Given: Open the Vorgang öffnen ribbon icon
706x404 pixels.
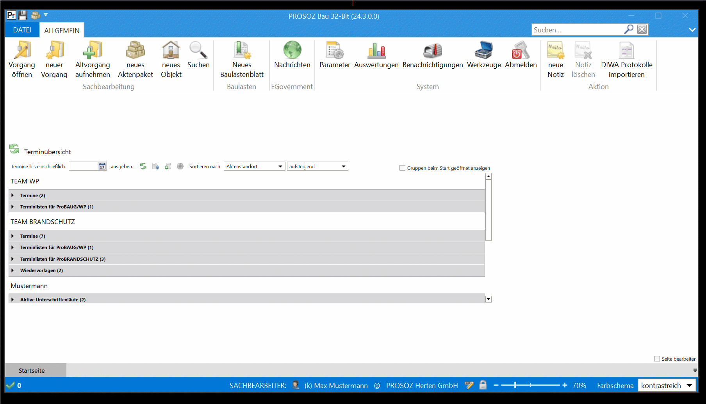Looking at the screenshot, I should (22, 59).
